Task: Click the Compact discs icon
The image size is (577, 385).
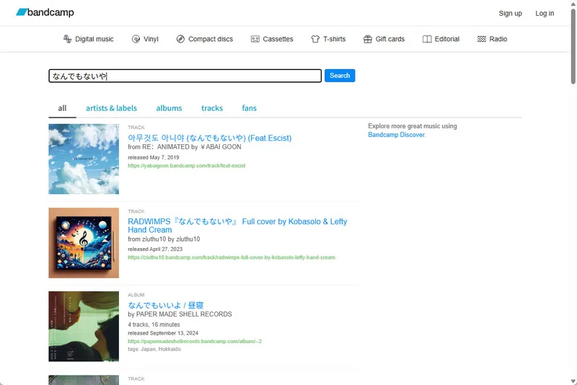Action: pos(180,39)
